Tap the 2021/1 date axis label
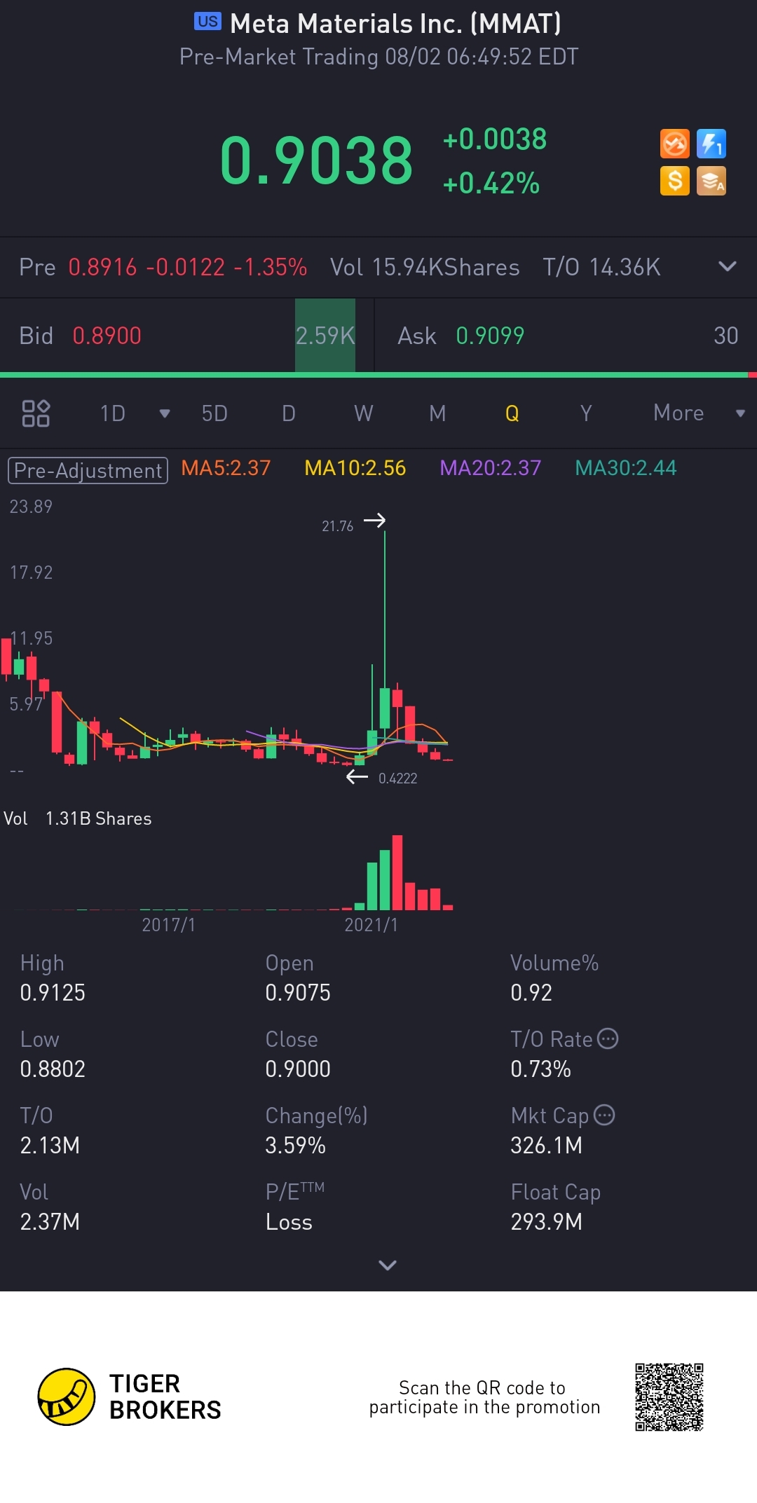 [371, 925]
